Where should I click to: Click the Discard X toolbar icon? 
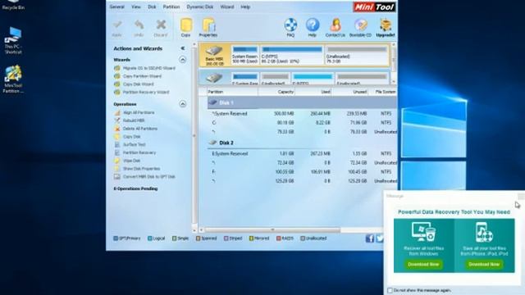161,28
